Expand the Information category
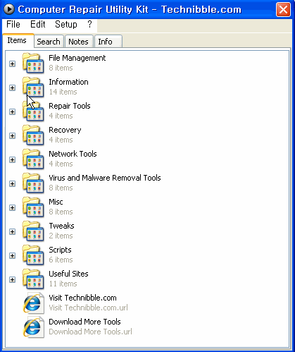 click(x=12, y=88)
